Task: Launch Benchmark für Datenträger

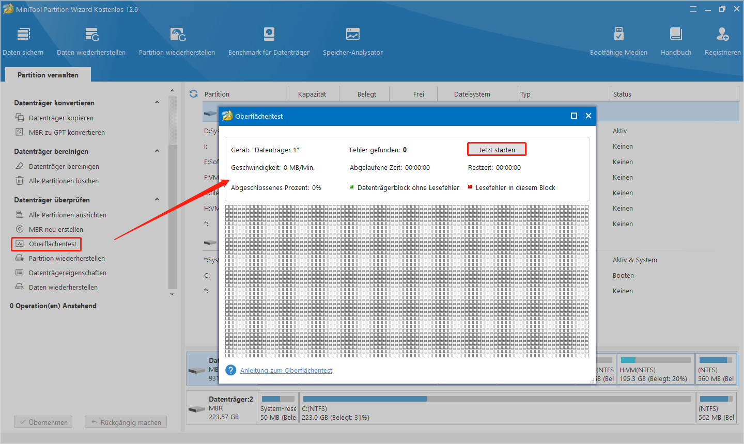Action: coord(269,41)
